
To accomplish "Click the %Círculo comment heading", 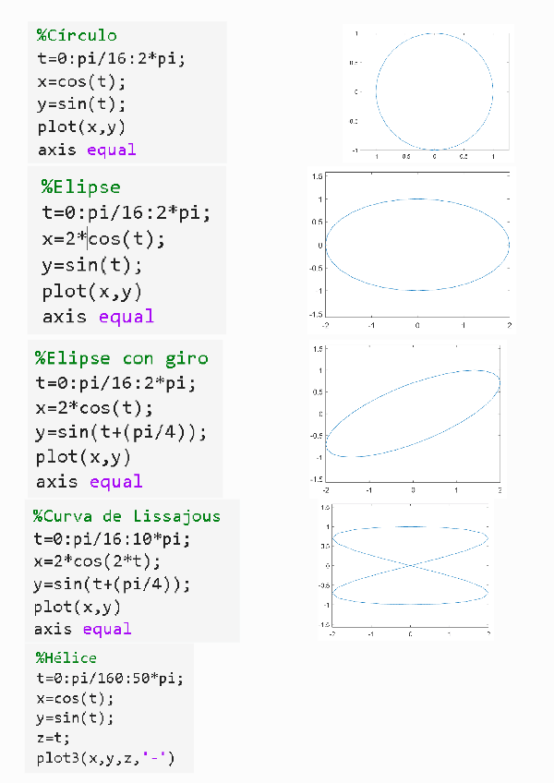I will [x=77, y=36].
